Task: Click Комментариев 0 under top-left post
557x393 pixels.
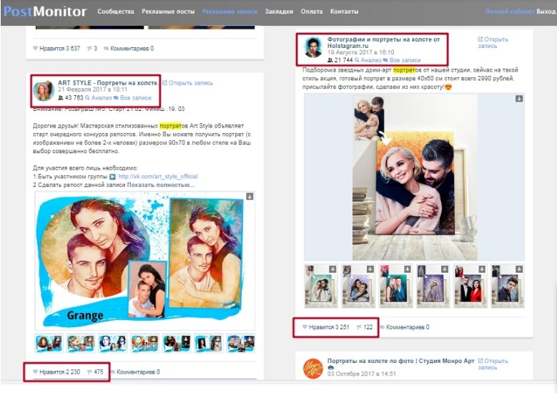Action: coord(129,49)
